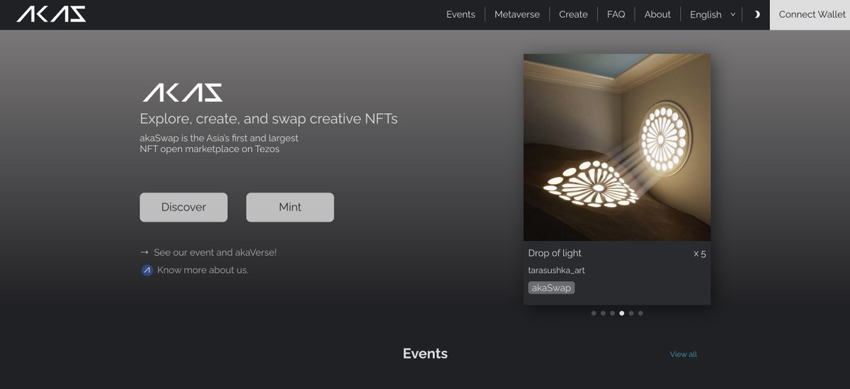Click the arrow icon beside See our event
The height and width of the screenshot is (389, 850).
[144, 252]
